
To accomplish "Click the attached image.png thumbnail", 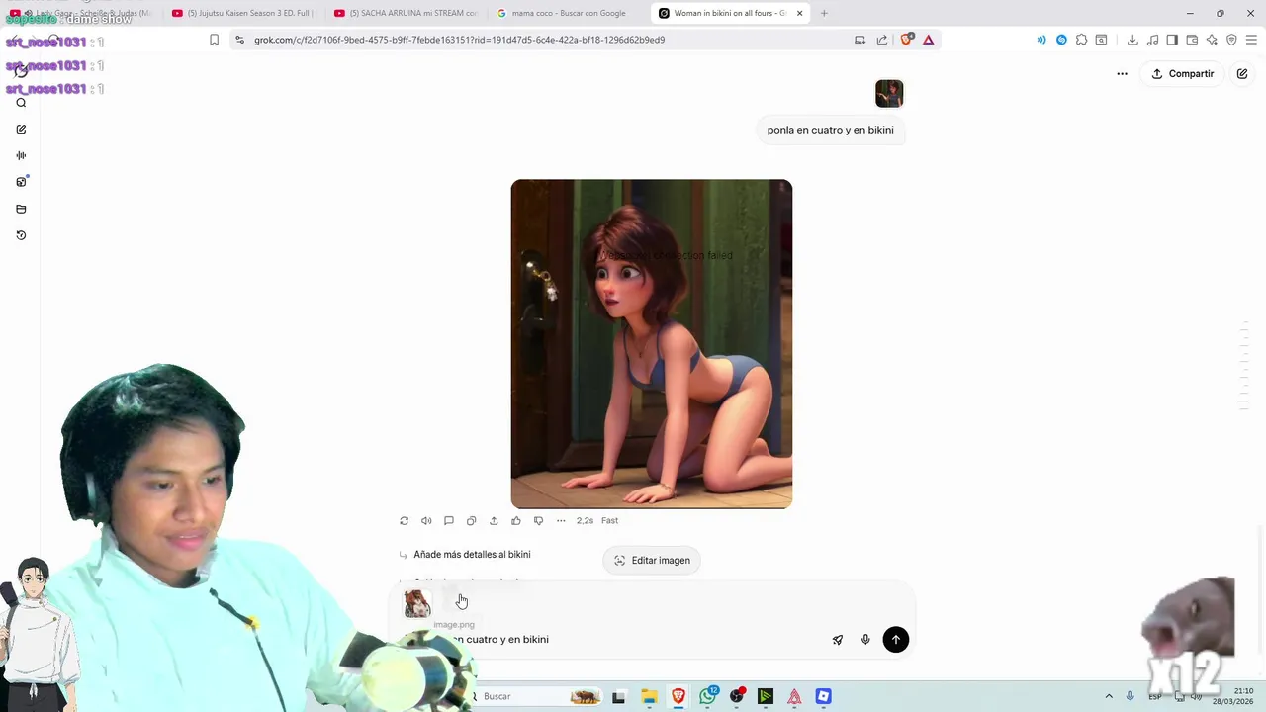I will pos(417,603).
